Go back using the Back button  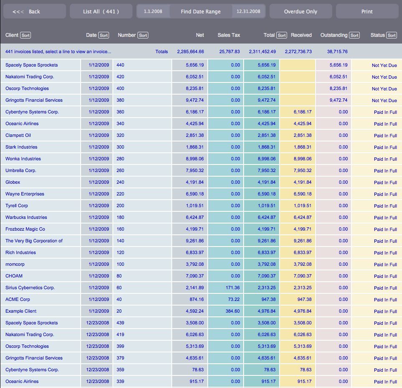point(35,11)
